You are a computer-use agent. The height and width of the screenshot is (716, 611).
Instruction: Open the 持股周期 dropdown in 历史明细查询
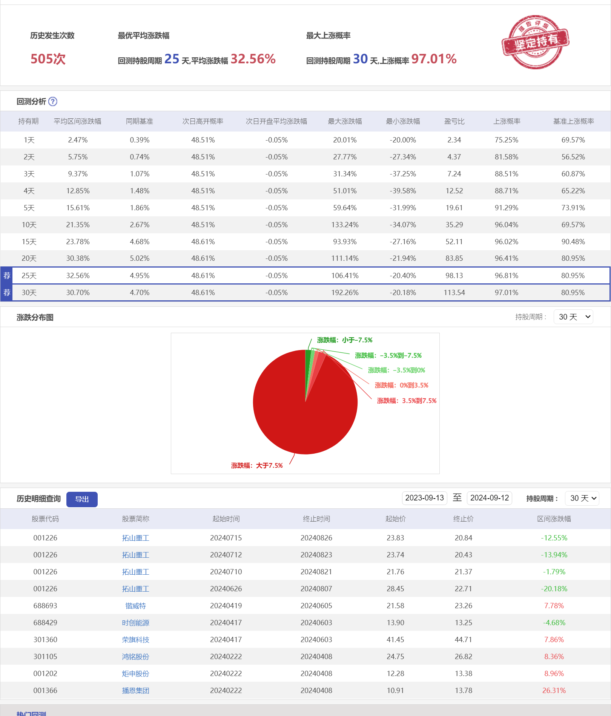coord(582,499)
